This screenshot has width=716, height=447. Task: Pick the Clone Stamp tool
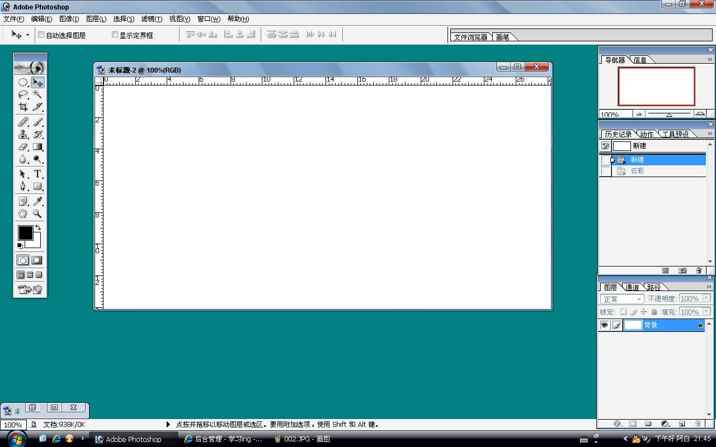click(x=23, y=134)
